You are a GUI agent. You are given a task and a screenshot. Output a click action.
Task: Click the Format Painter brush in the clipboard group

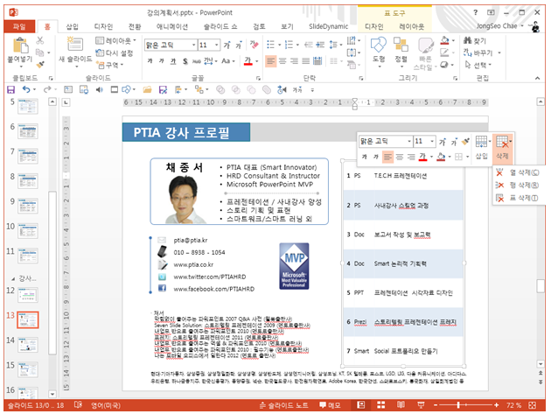tap(40, 65)
